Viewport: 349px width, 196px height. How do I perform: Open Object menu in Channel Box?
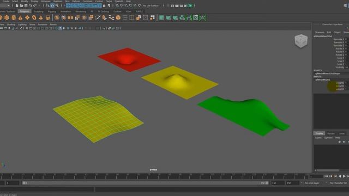337,33
